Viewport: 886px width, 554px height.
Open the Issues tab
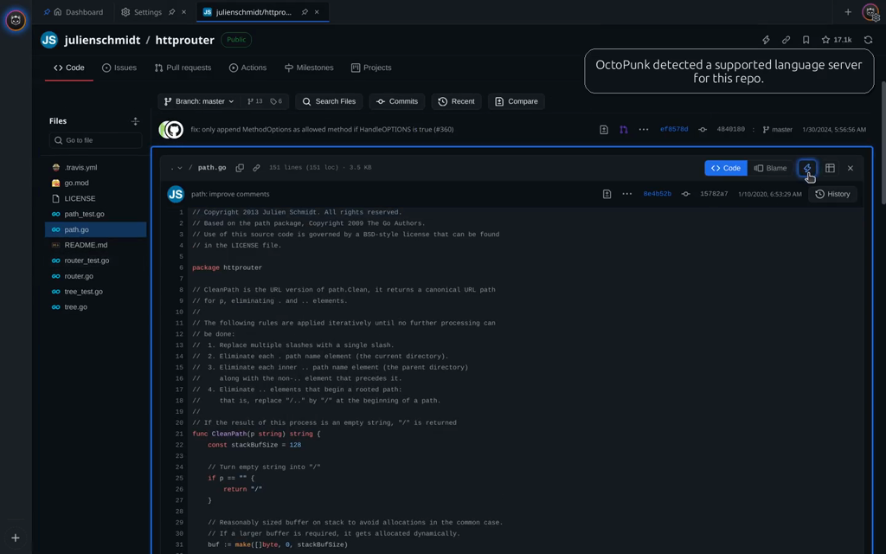tap(119, 68)
